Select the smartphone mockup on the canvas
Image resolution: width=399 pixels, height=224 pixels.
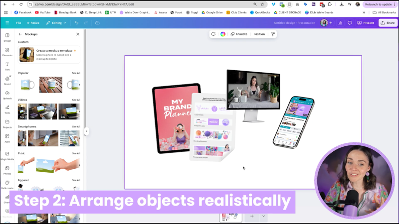tap(293, 122)
